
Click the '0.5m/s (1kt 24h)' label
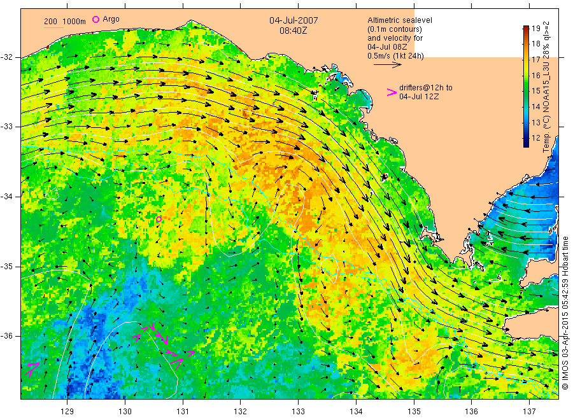point(395,56)
